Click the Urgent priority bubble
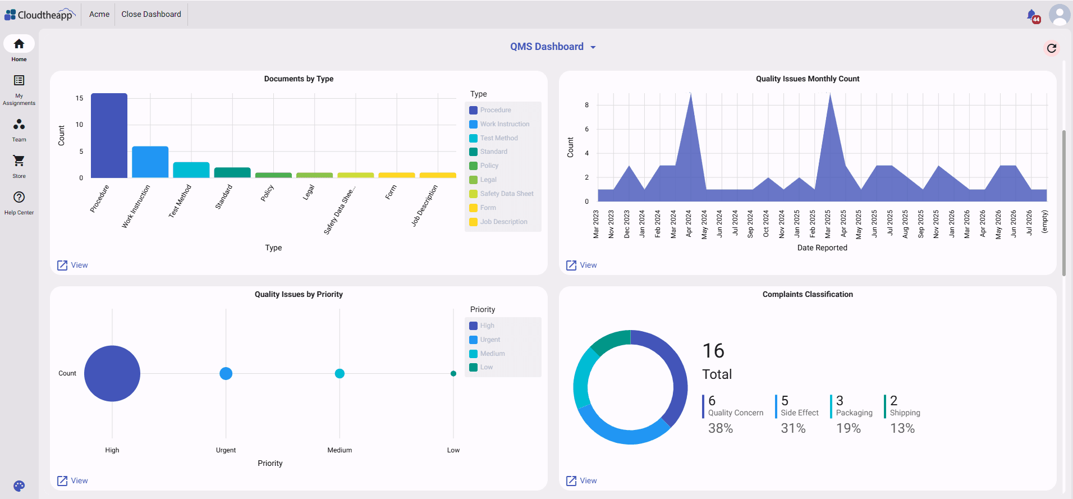1073x499 pixels. 226,373
